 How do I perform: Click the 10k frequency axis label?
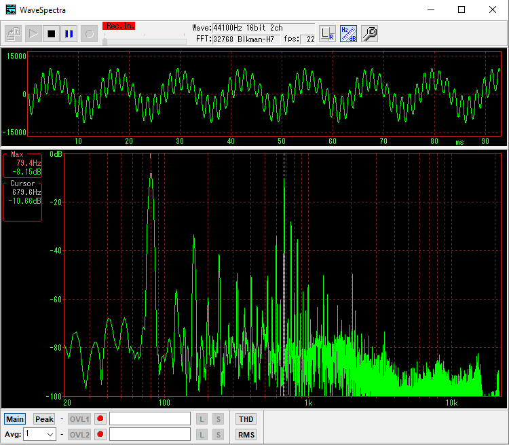point(451,403)
